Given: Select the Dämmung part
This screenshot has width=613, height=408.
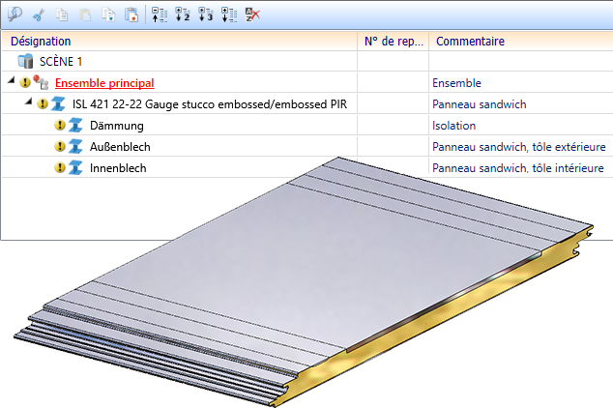Looking at the screenshot, I should [116, 126].
